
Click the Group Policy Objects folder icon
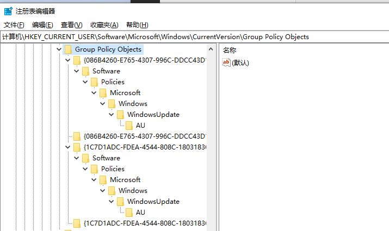tap(68, 49)
